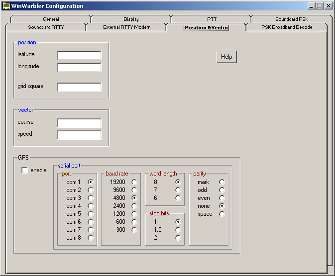Viewport: 335px width, 276px height.
Task: Open the PTT tab
Action: click(x=212, y=19)
